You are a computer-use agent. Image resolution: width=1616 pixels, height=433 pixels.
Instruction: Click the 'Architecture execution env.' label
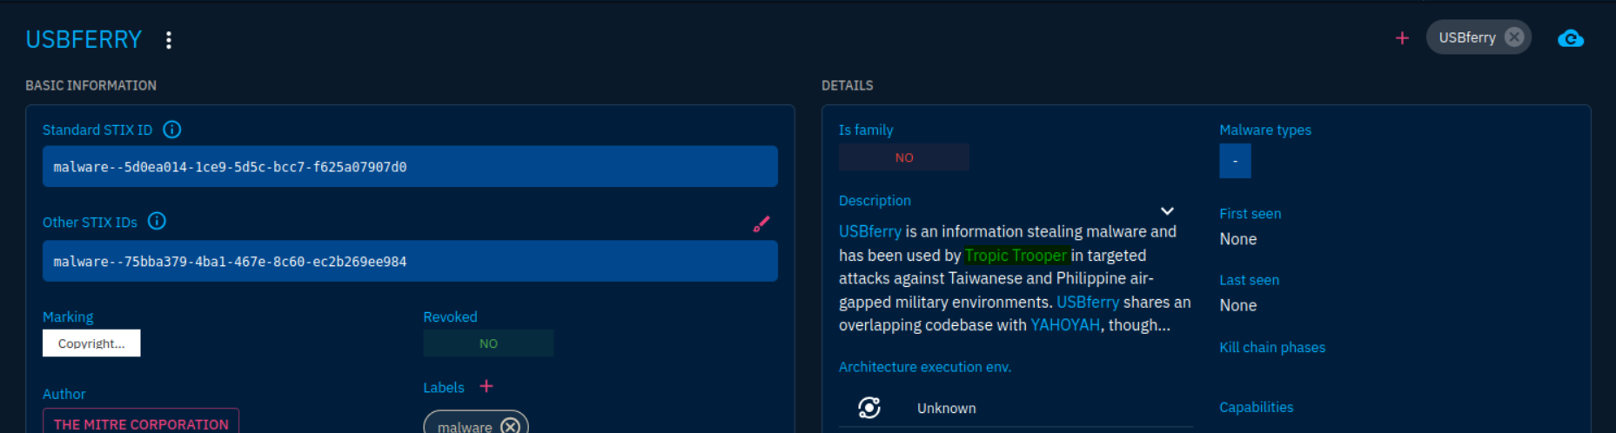pyautogui.click(x=925, y=367)
